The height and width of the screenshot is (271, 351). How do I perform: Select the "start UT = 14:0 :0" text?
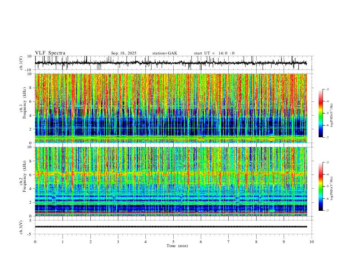214,53
